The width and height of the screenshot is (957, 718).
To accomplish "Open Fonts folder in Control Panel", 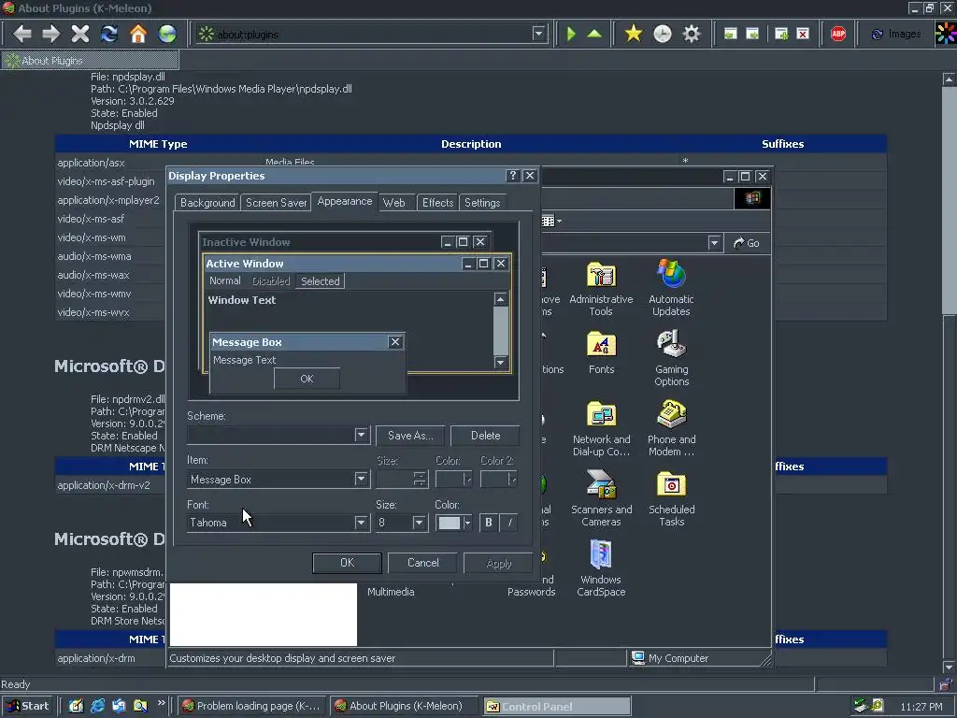I will click(601, 352).
